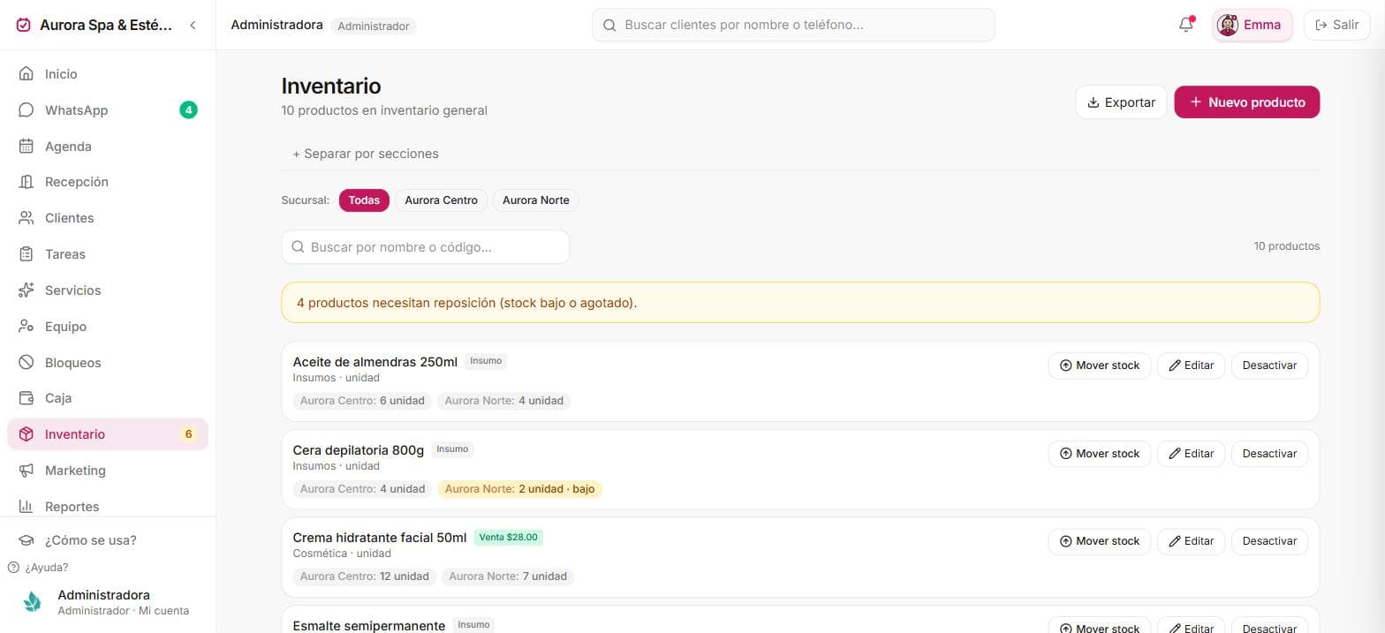Click the Esmalte semipermanente product name
This screenshot has height=633, width=1385.
[x=369, y=625]
